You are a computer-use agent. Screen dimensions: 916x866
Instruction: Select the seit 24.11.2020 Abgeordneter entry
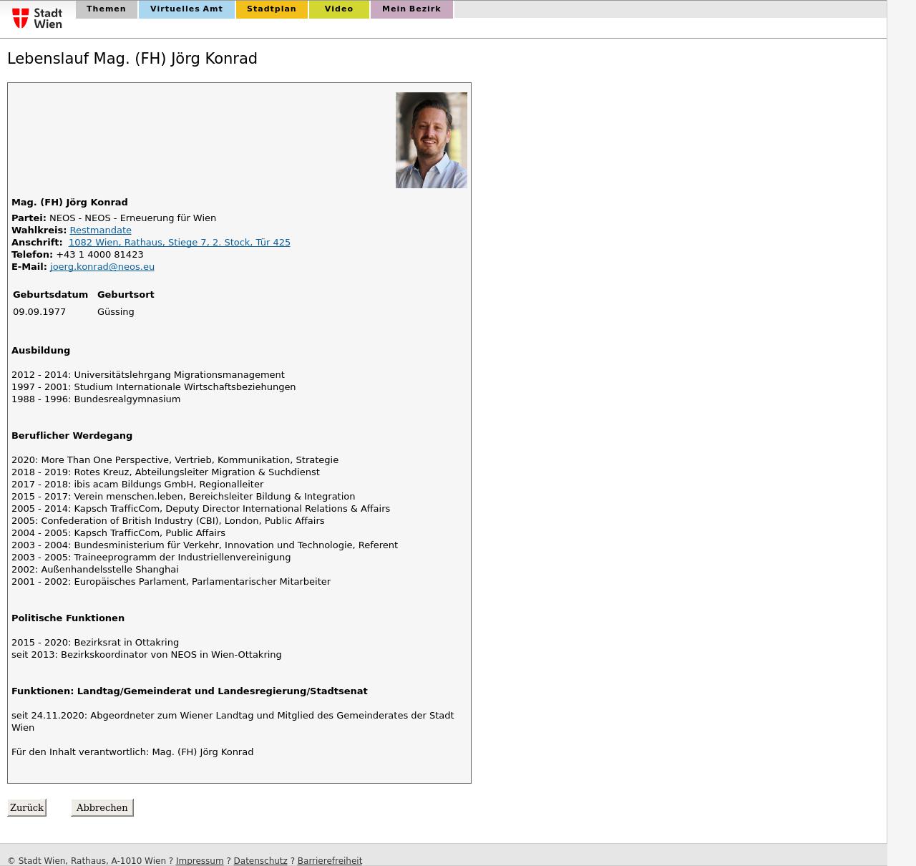coord(233,721)
